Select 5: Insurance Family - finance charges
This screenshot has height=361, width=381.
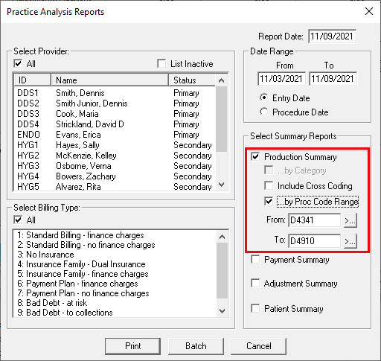pyautogui.click(x=115, y=274)
